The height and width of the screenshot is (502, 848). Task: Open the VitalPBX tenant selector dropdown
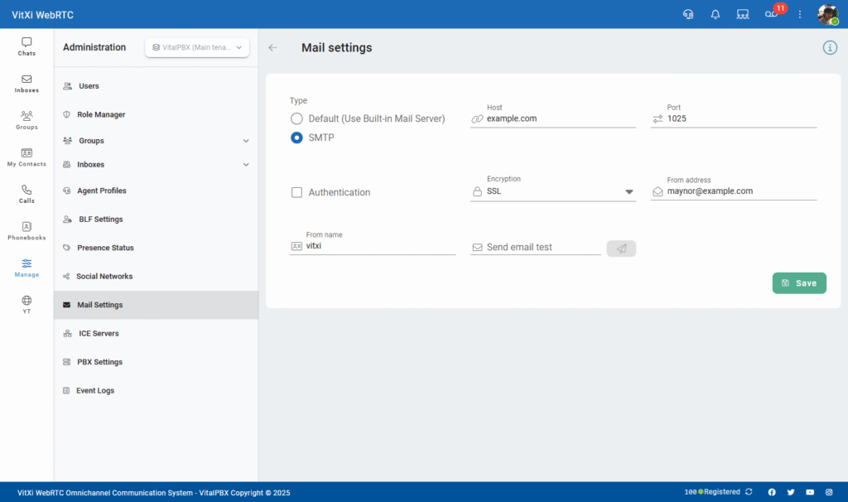click(197, 48)
